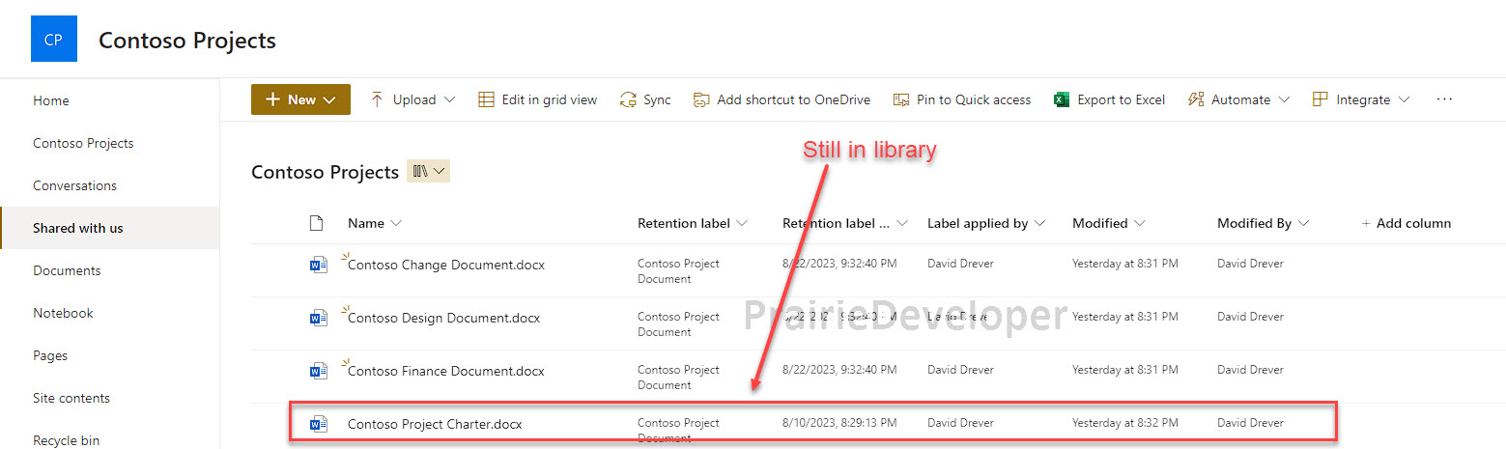Click Contoso Projects library heading
Image resolution: width=1506 pixels, height=449 pixels.
[325, 172]
